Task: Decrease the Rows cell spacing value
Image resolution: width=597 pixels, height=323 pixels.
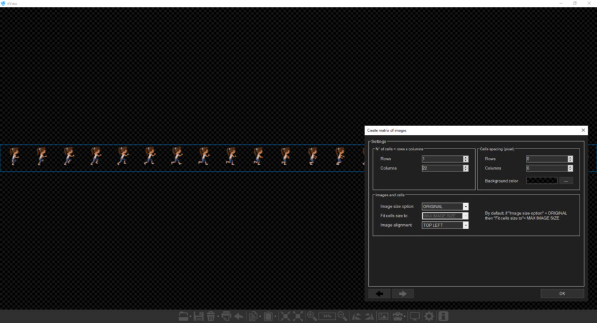Action: point(570,160)
